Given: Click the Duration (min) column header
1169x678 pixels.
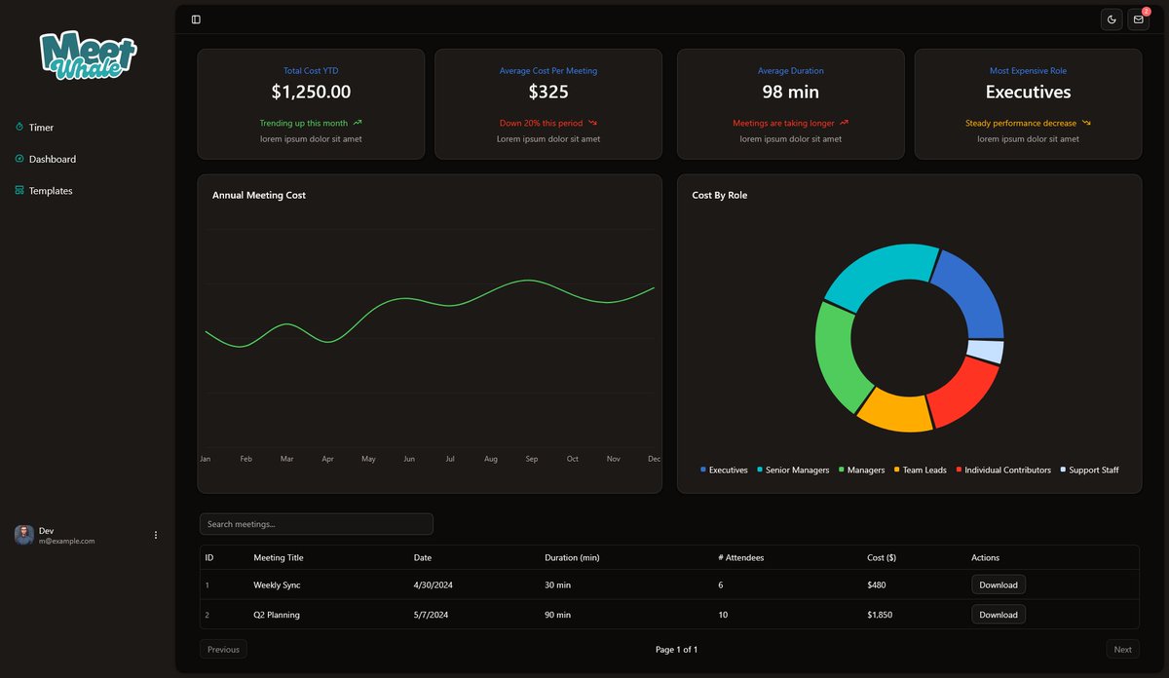Looking at the screenshot, I should click(572, 558).
